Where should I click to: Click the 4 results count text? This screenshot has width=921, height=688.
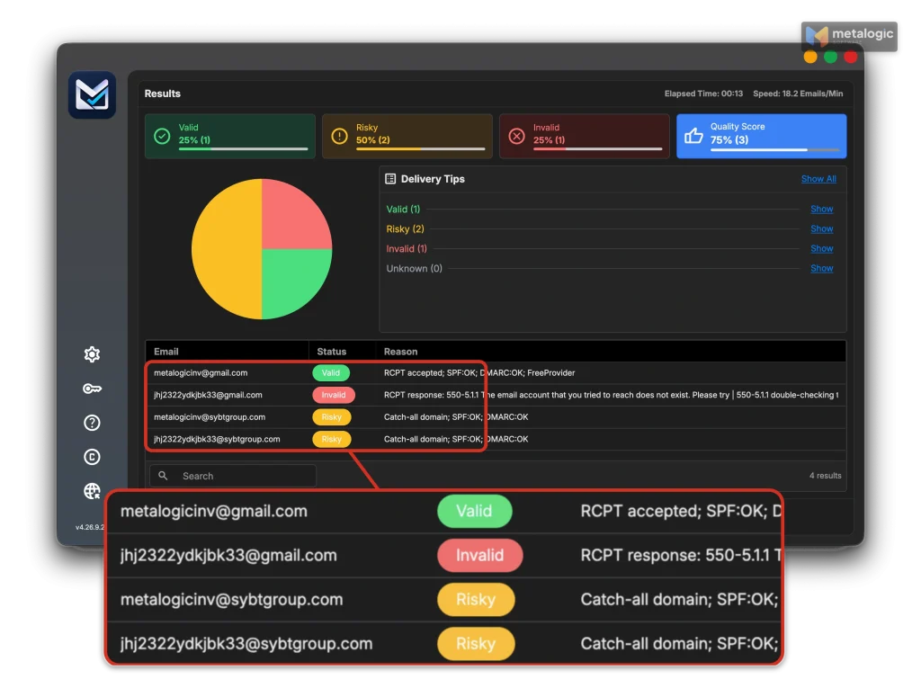coord(826,476)
